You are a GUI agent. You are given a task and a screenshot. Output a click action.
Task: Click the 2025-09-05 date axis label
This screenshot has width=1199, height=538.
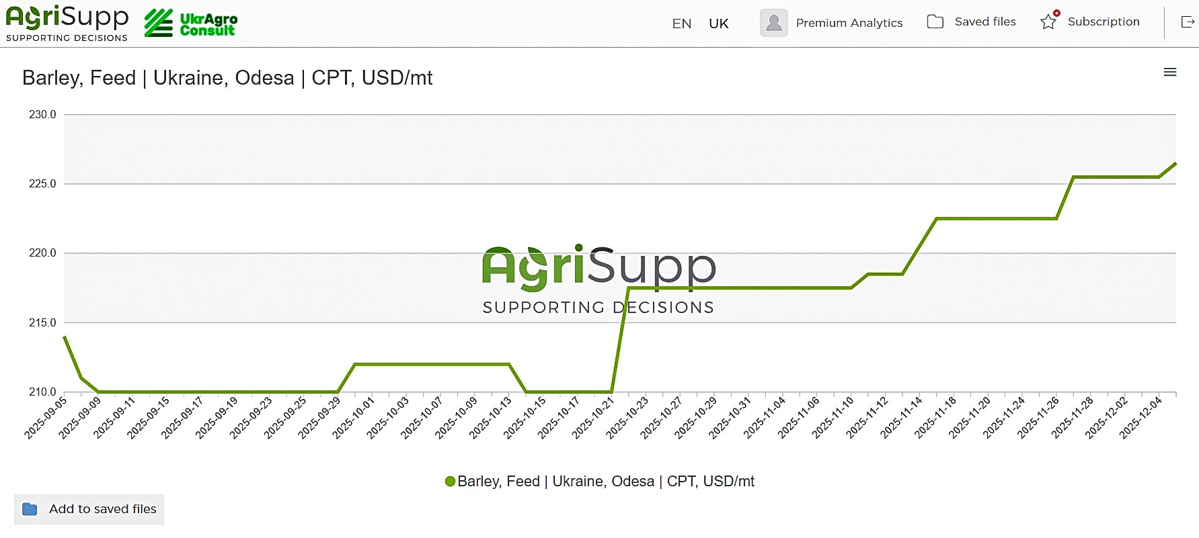[46, 417]
